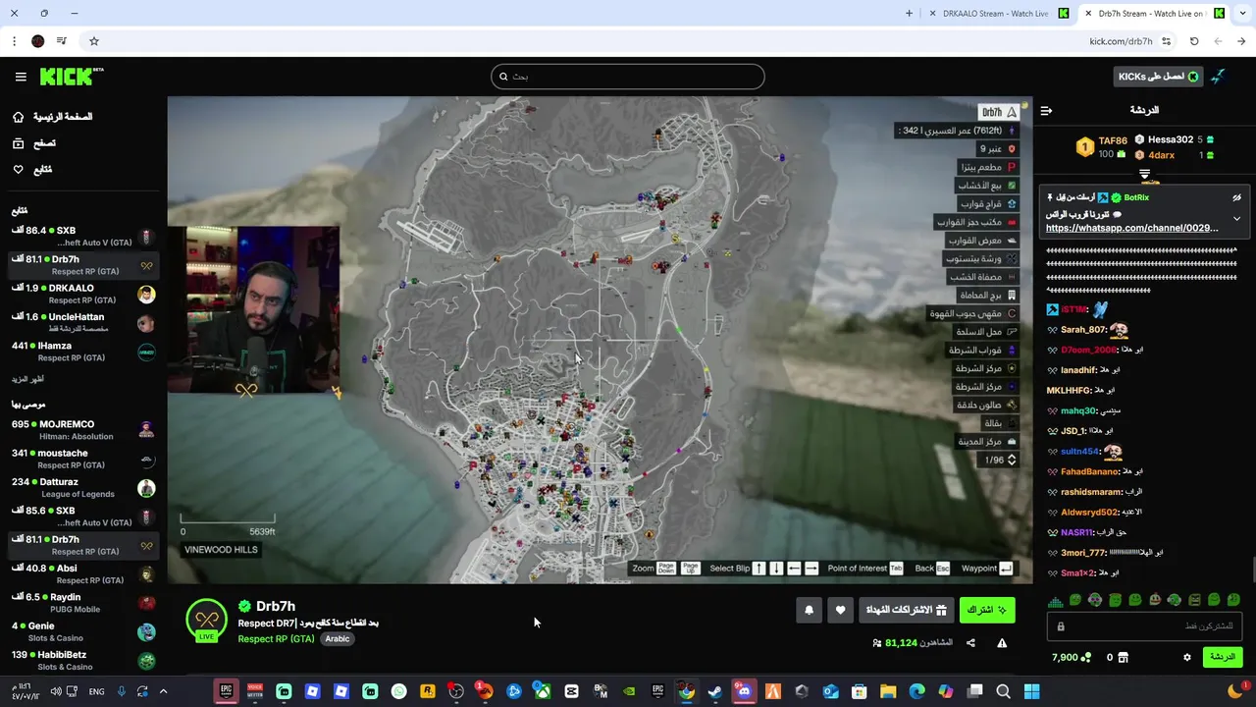Viewport: 1256px width, 707px height.
Task: Select the SXB channel in Following list
Action: point(83,237)
